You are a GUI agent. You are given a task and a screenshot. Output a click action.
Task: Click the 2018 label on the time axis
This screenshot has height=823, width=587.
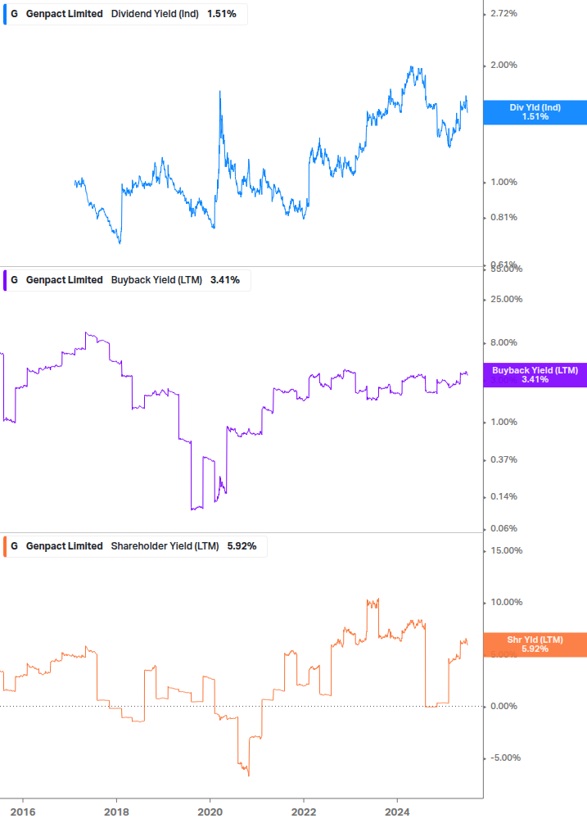point(116,812)
